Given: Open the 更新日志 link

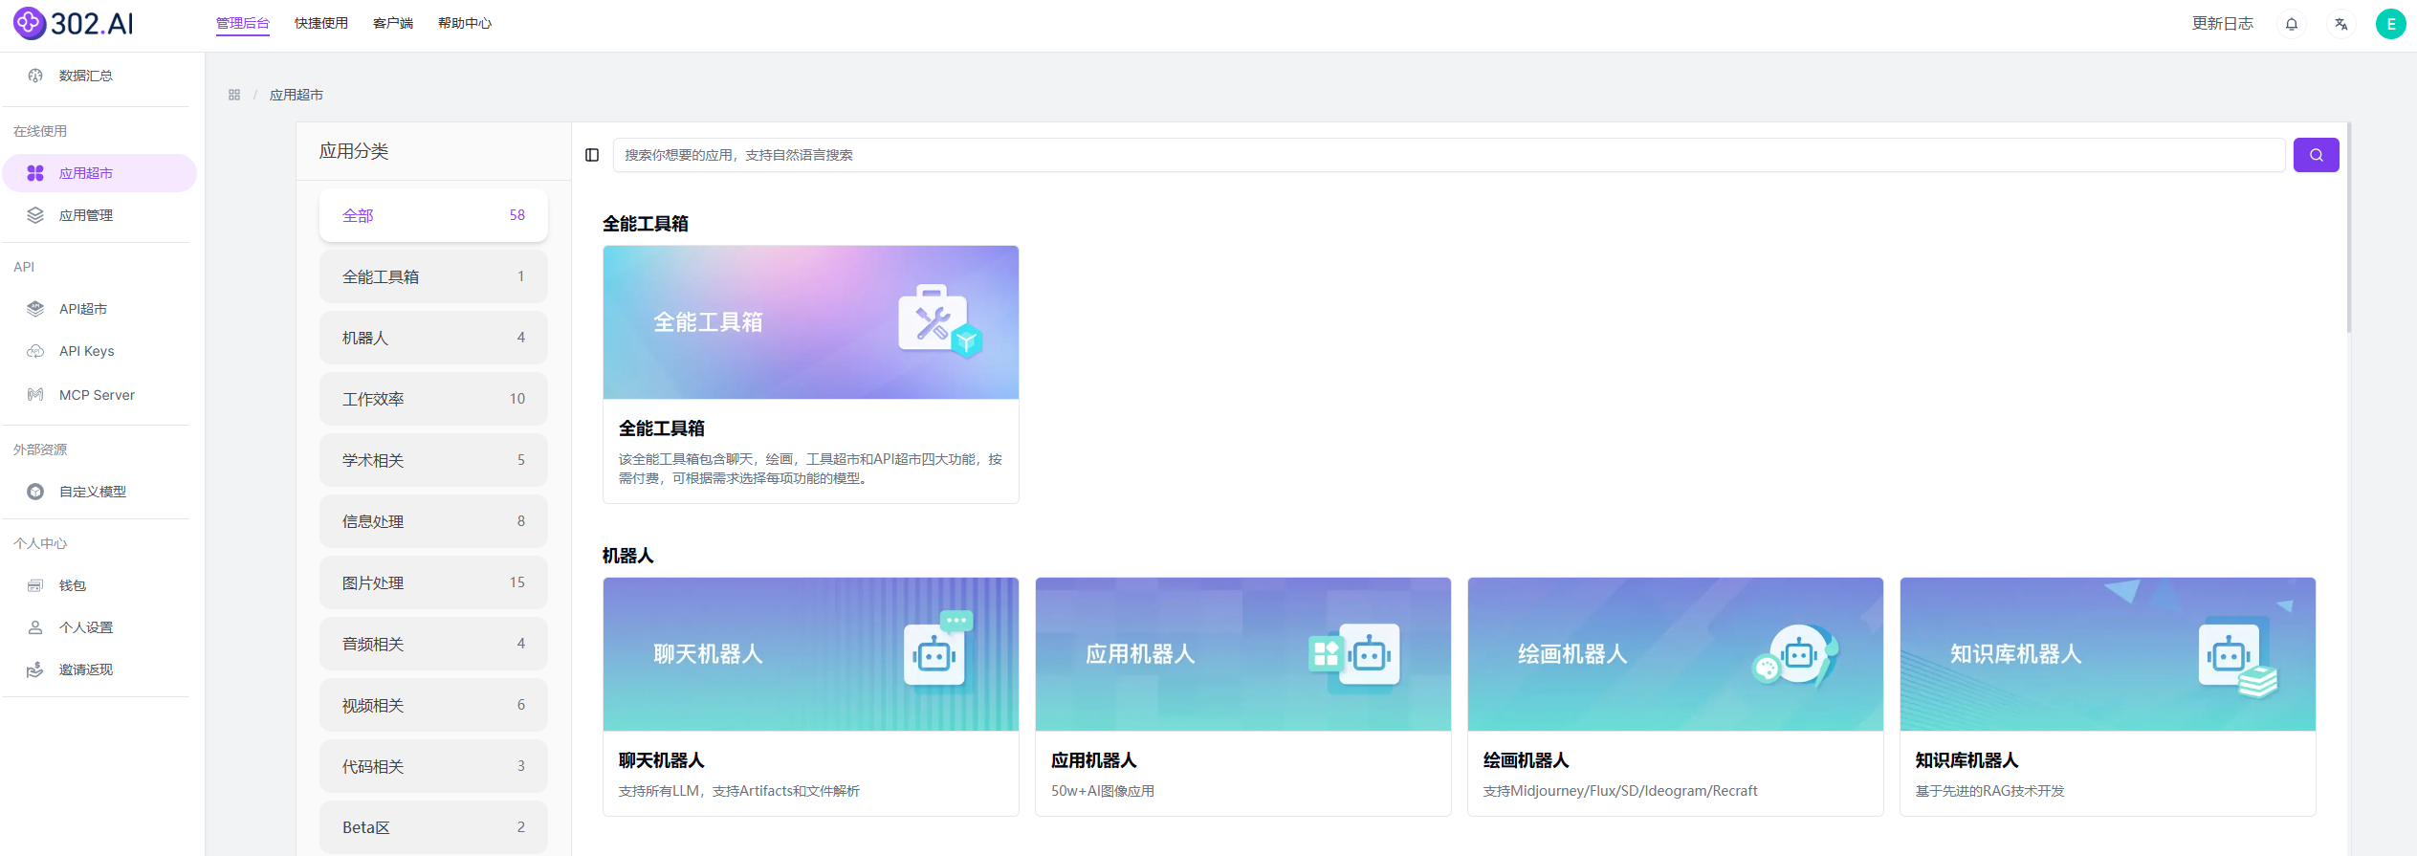Looking at the screenshot, I should [x=2223, y=24].
